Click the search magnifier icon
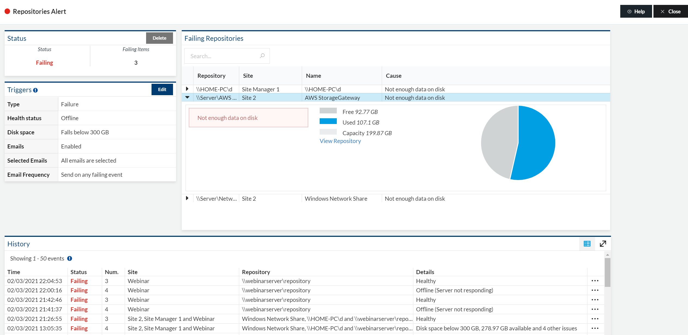The width and height of the screenshot is (688, 335). click(x=262, y=56)
